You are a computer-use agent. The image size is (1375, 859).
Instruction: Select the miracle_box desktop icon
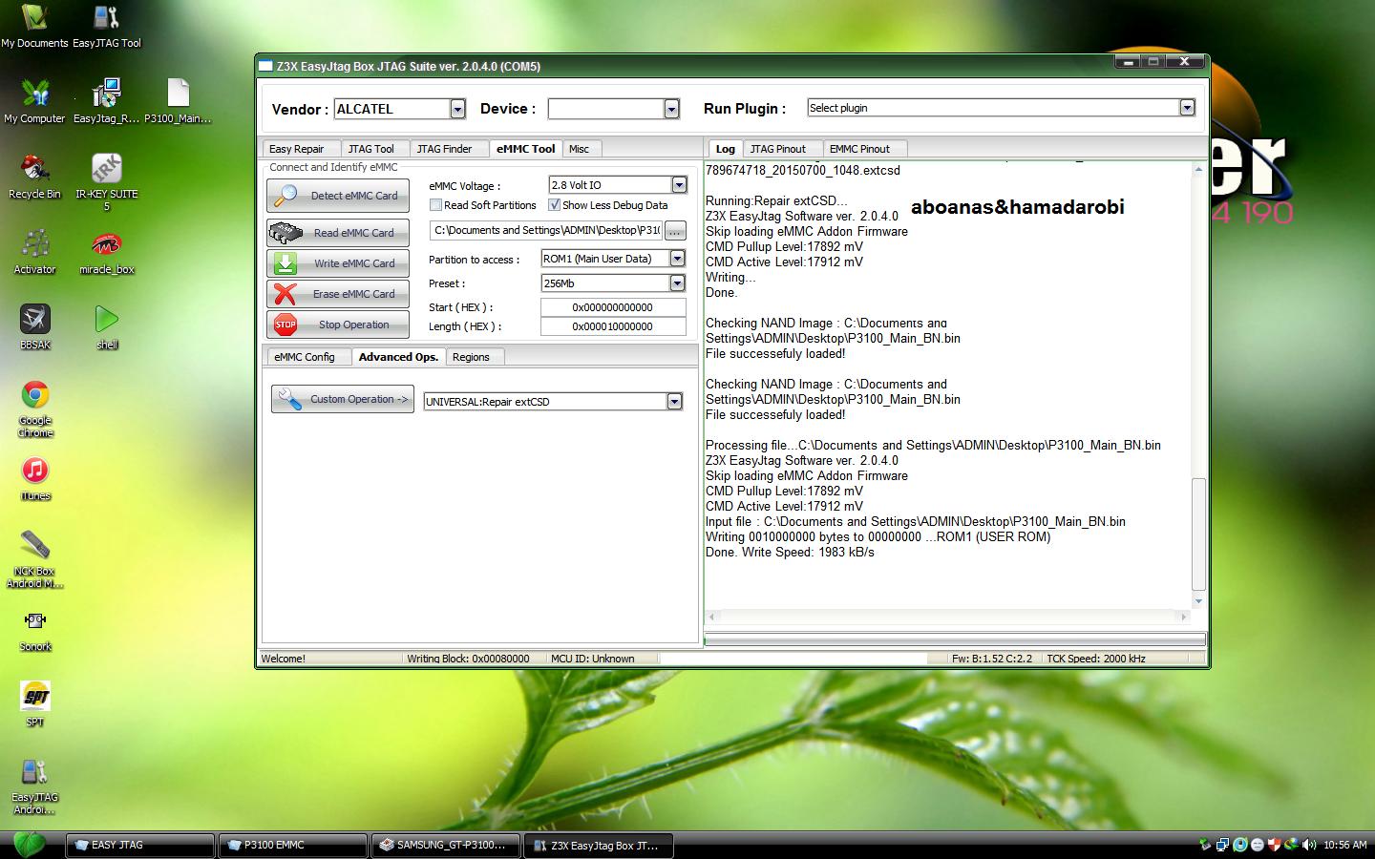[106, 252]
